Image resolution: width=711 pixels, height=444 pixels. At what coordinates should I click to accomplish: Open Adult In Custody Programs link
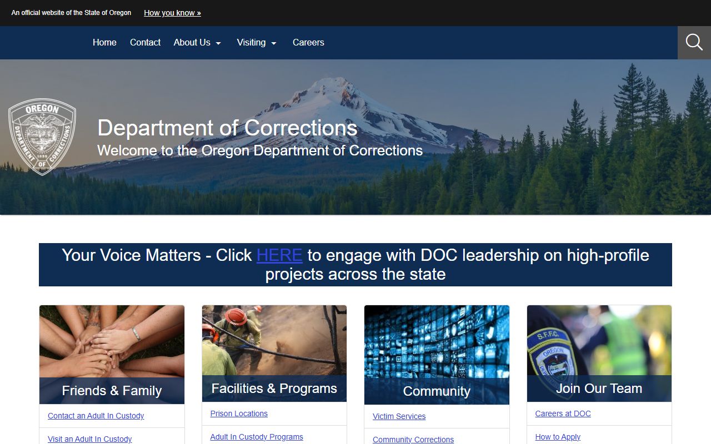pyautogui.click(x=257, y=437)
